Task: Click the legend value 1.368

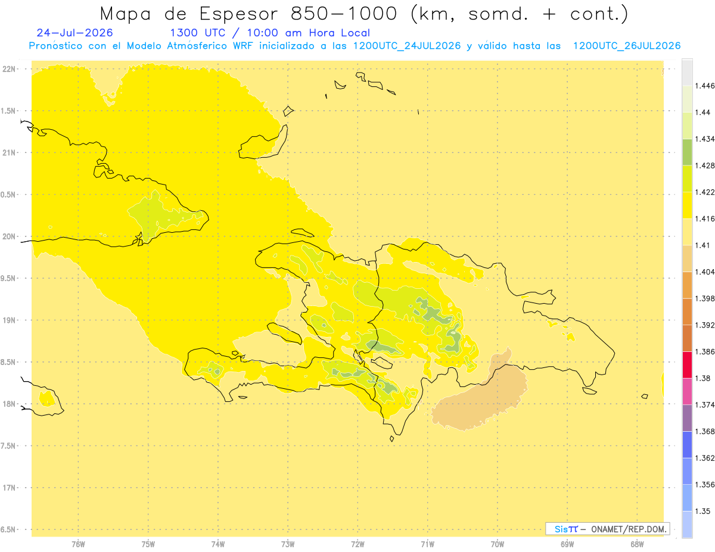Action: coord(706,431)
